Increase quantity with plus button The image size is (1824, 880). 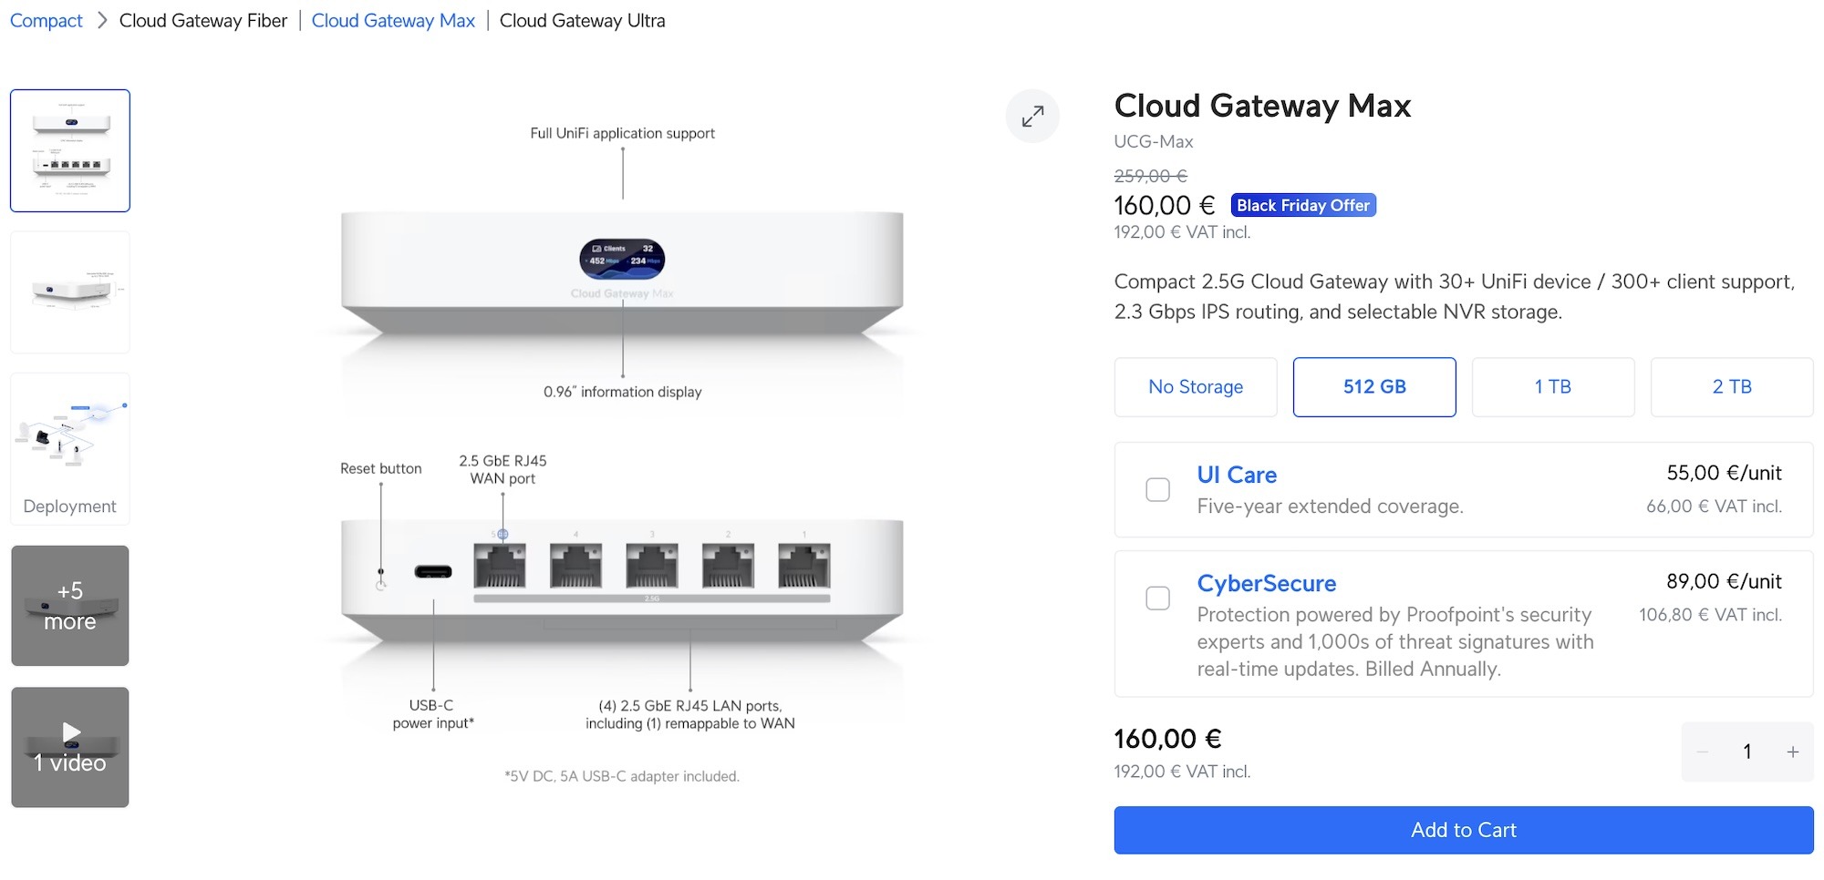coord(1792,752)
